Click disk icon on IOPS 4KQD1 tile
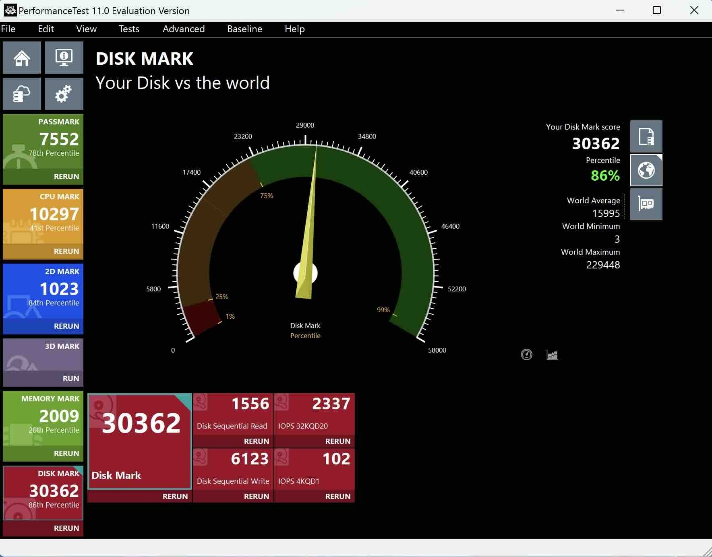This screenshot has width=712, height=557. (282, 458)
